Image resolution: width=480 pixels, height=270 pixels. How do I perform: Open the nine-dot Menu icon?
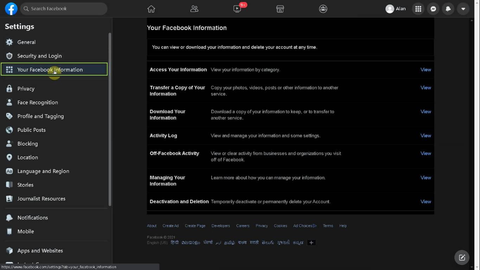[x=418, y=9]
